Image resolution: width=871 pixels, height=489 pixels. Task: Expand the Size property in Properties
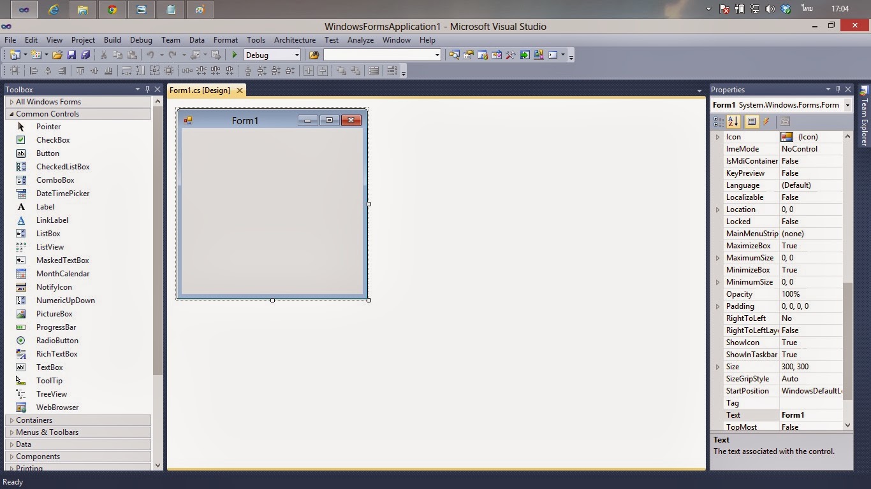pos(717,367)
